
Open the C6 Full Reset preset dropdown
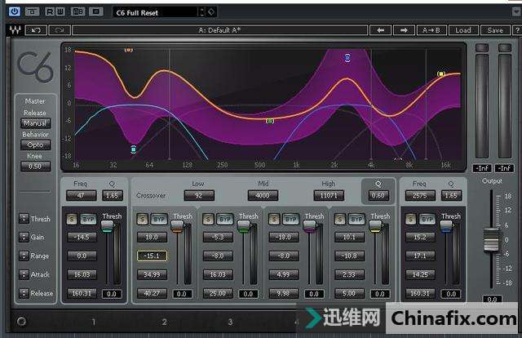pos(155,11)
